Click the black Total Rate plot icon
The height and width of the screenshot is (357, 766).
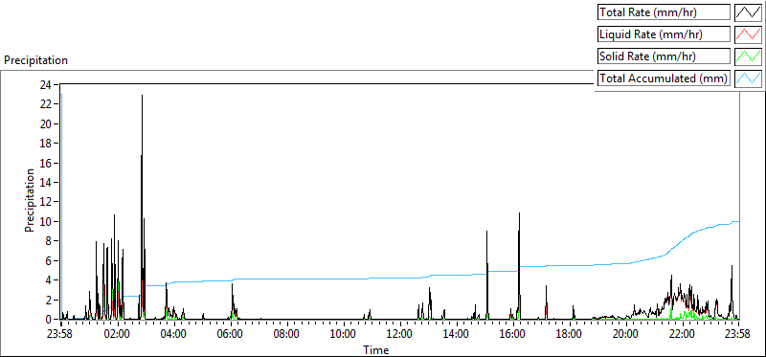pyautogui.click(x=748, y=12)
